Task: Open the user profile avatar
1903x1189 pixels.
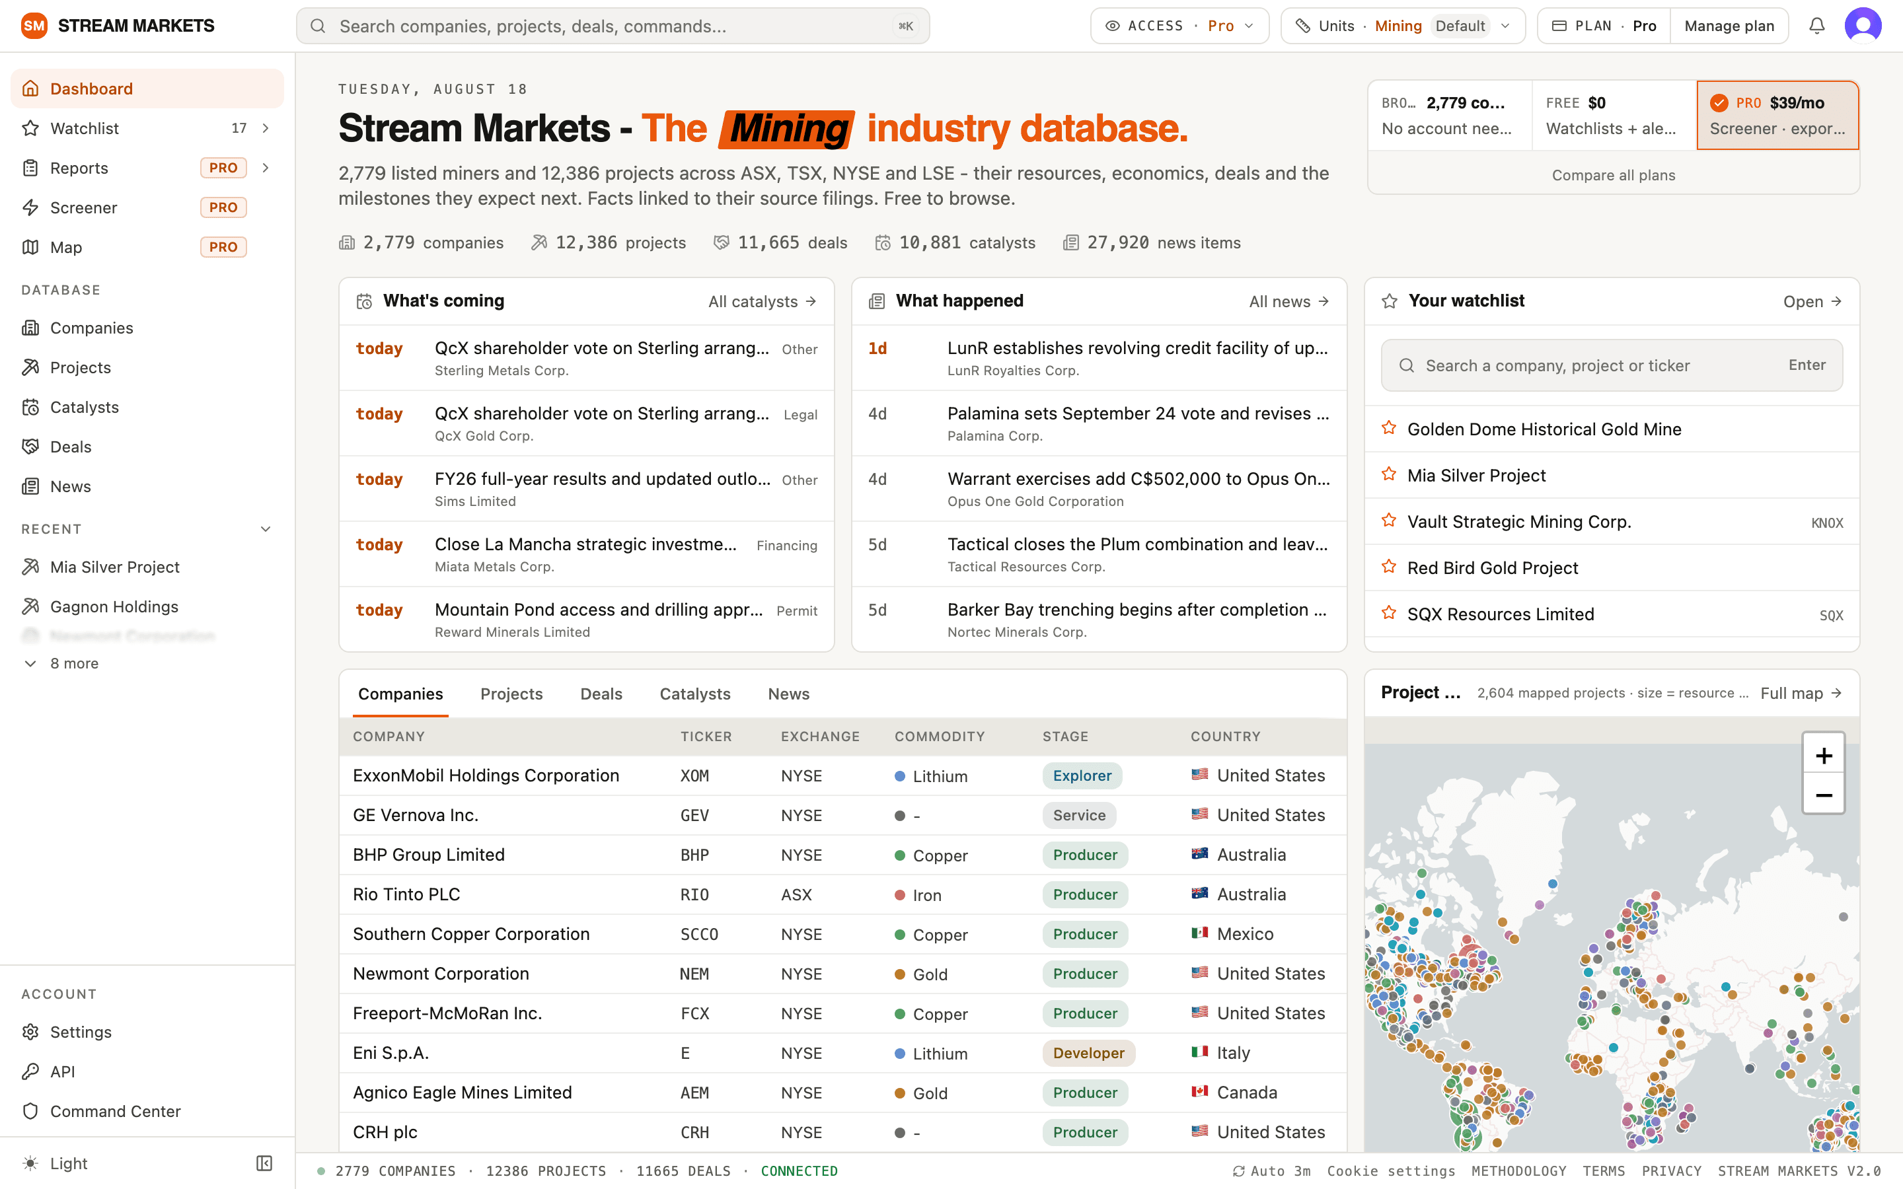Action: coord(1863,26)
